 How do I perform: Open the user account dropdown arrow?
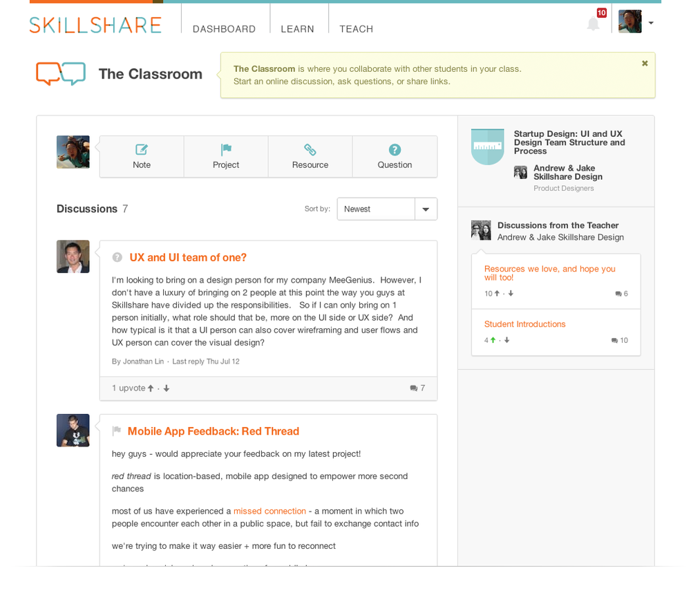pos(651,23)
